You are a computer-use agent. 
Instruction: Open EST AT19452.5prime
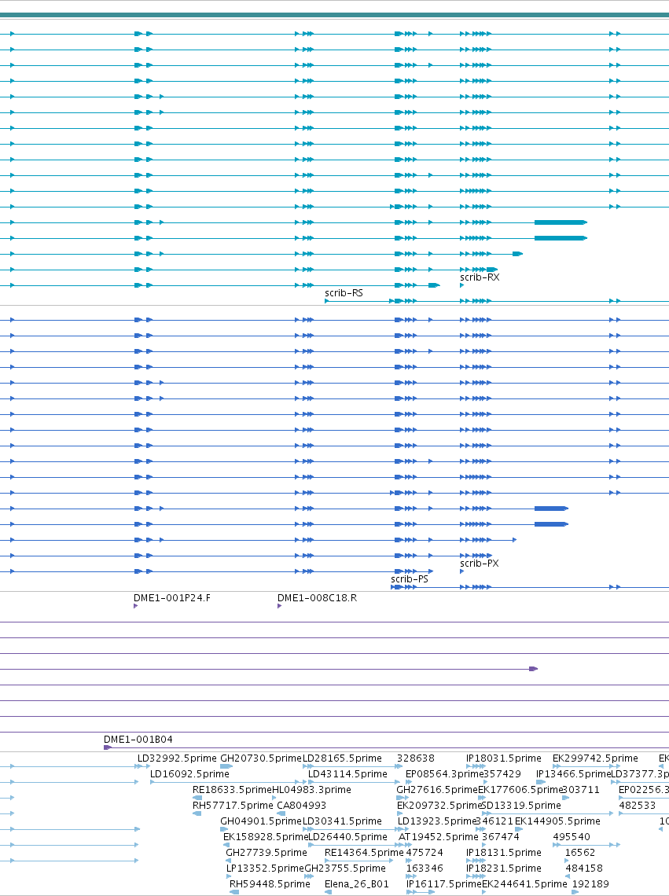(439, 836)
